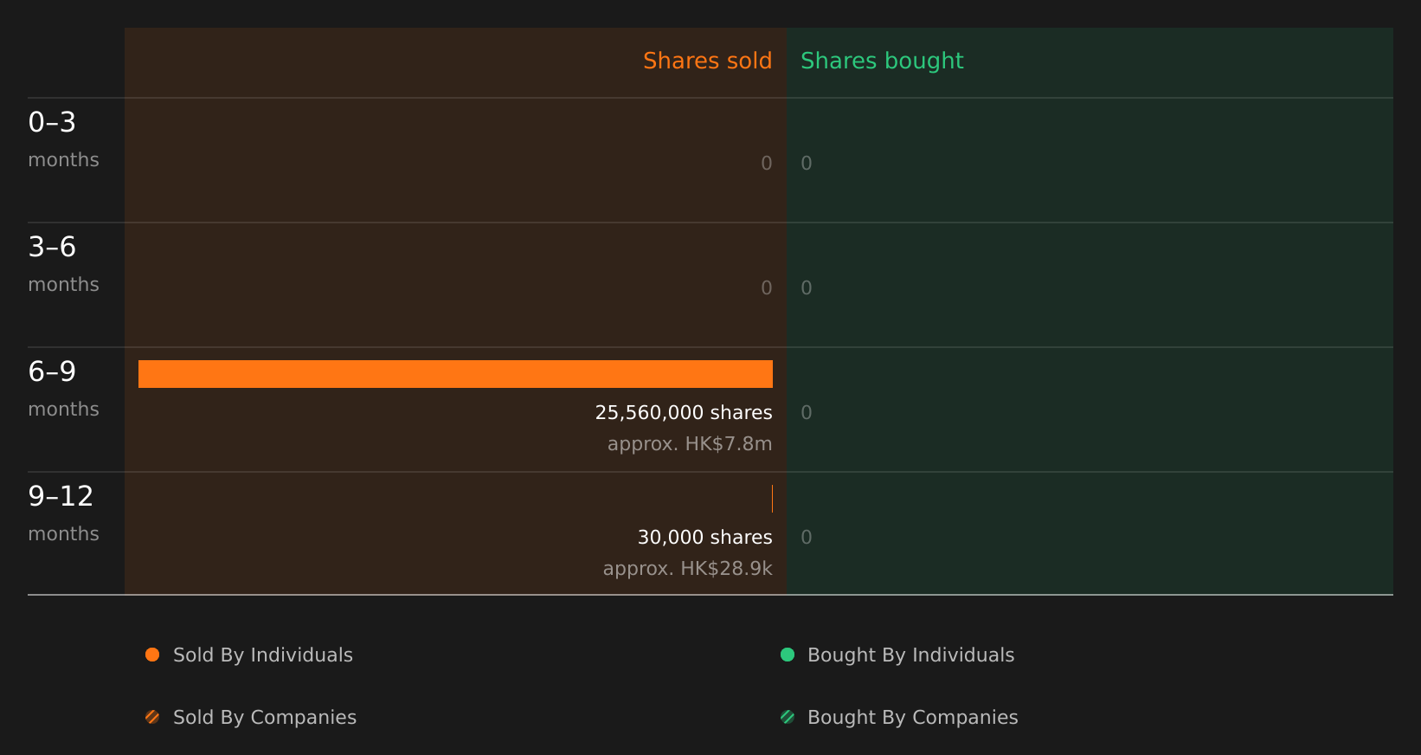Click the green Bought By Individuals legend dot
The height and width of the screenshot is (755, 1421).
tap(788, 655)
